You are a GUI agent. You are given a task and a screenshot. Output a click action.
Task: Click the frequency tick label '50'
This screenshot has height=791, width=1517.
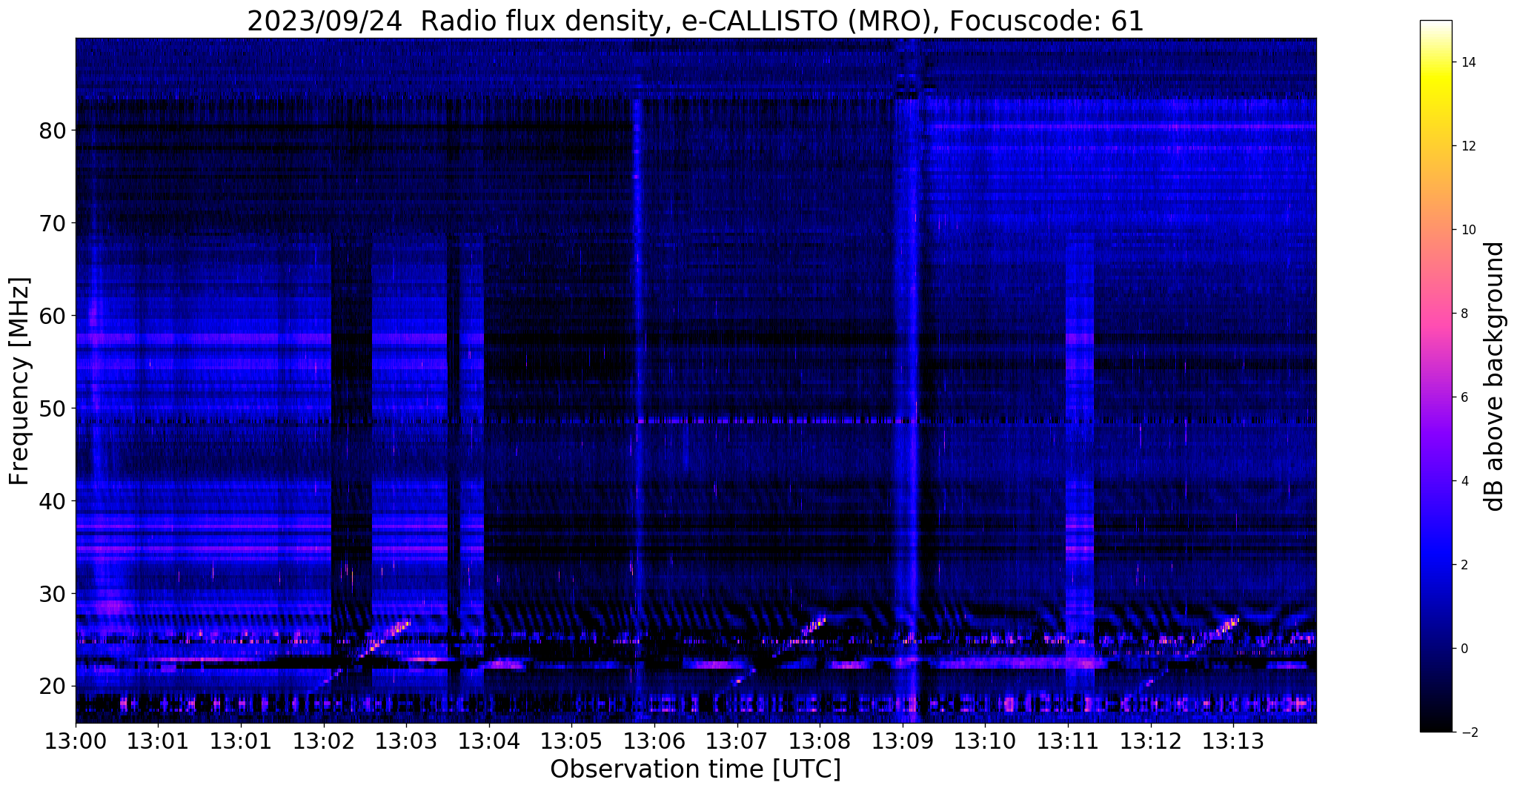pyautogui.click(x=52, y=408)
